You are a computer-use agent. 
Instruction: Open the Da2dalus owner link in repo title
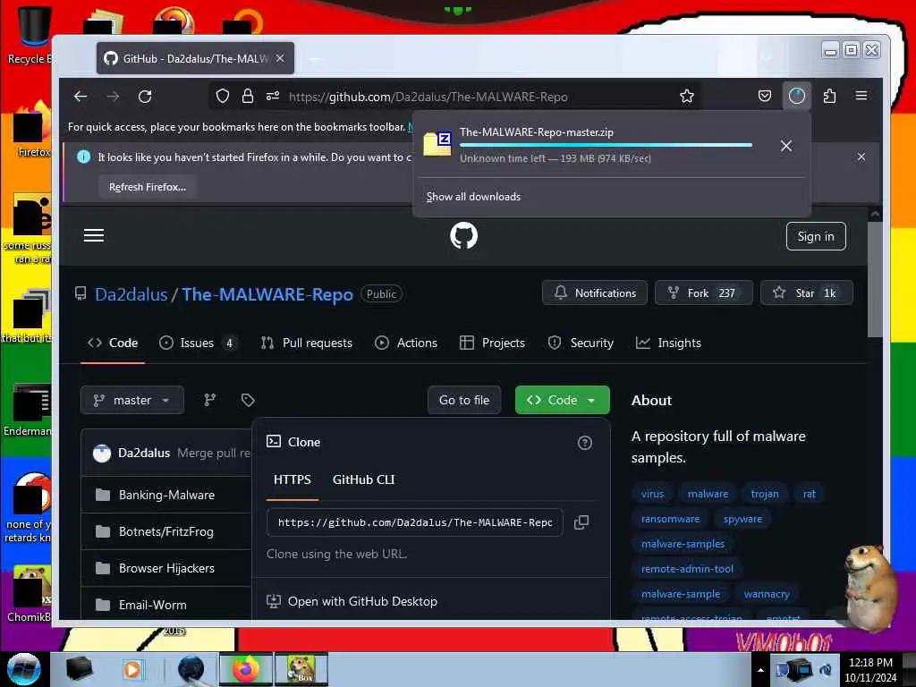coord(131,294)
